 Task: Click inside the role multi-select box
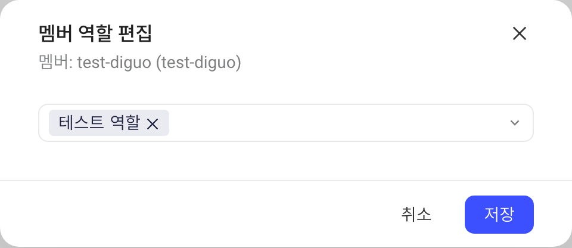(286, 123)
